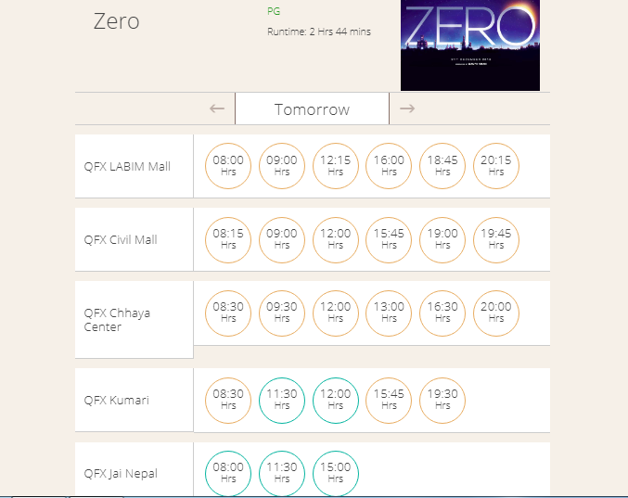Screen dimensions: 628x498
Task: Choose 19:45 showtime at QFX Civil Mall
Action: (496, 239)
